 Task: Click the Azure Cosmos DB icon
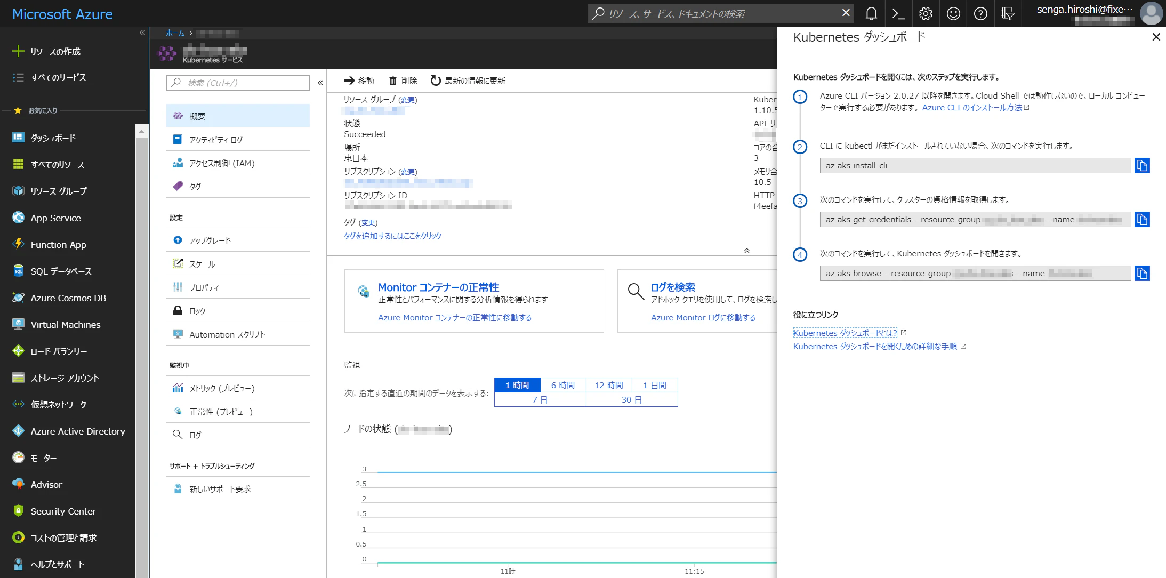(x=18, y=298)
